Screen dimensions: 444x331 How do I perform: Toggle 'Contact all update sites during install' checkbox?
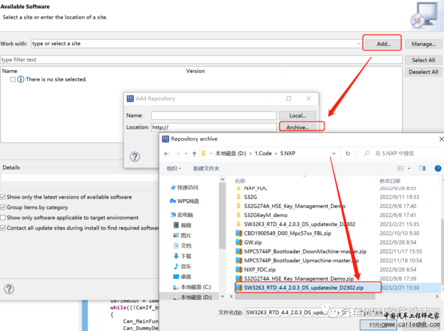(3, 228)
